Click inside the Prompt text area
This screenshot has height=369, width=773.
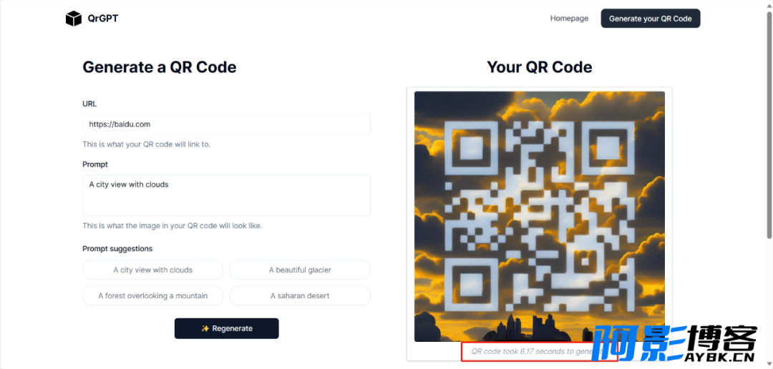(x=226, y=195)
